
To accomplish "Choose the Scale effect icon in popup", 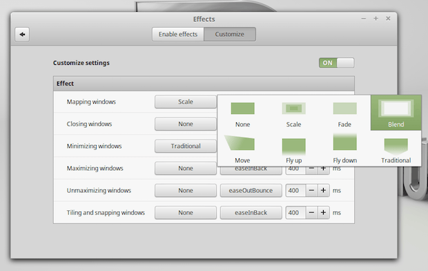I will coord(293,109).
